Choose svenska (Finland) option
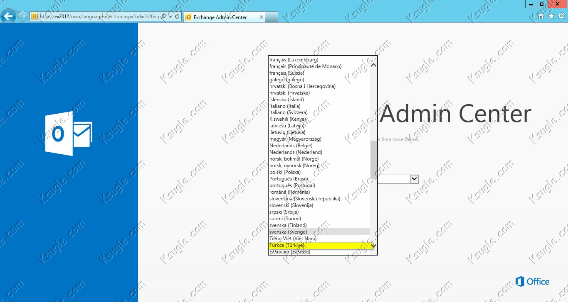 [x=319, y=225]
